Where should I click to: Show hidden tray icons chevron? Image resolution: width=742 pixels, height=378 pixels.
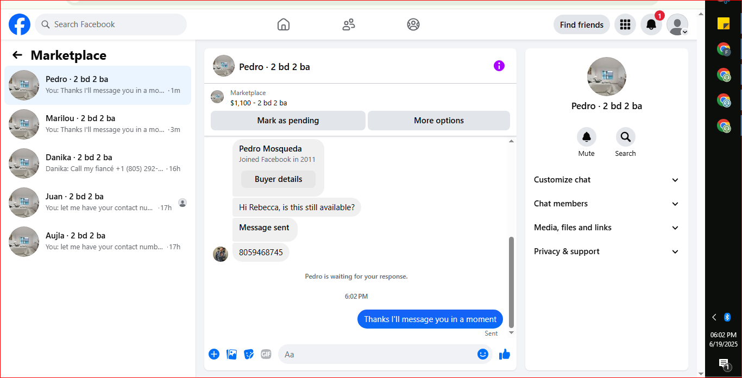714,317
